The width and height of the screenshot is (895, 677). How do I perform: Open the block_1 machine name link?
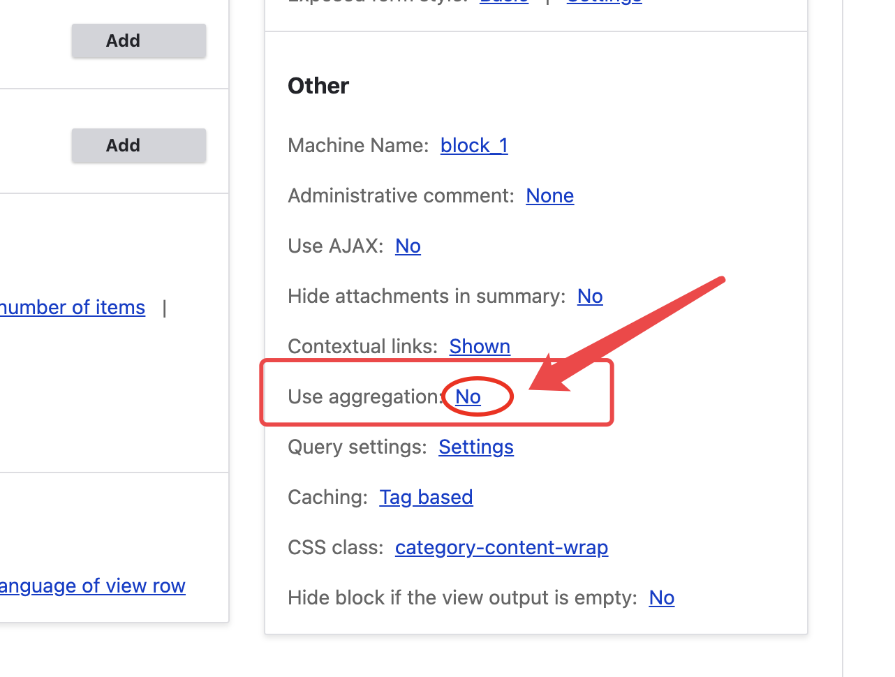[x=474, y=145]
